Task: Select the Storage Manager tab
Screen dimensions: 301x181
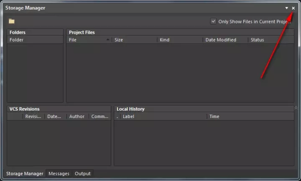Action: tap(25, 173)
